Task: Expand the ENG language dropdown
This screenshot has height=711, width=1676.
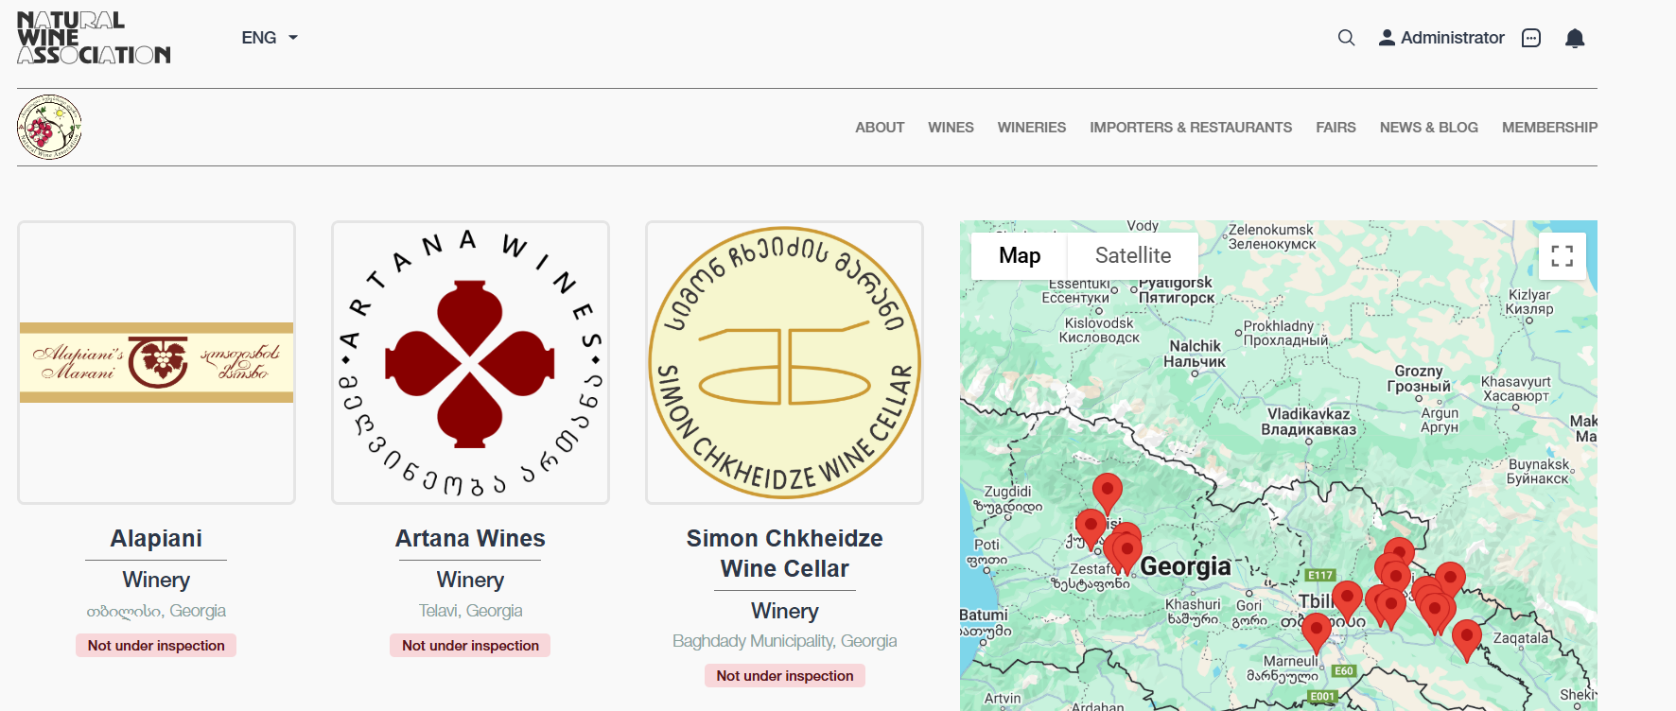Action: click(270, 38)
